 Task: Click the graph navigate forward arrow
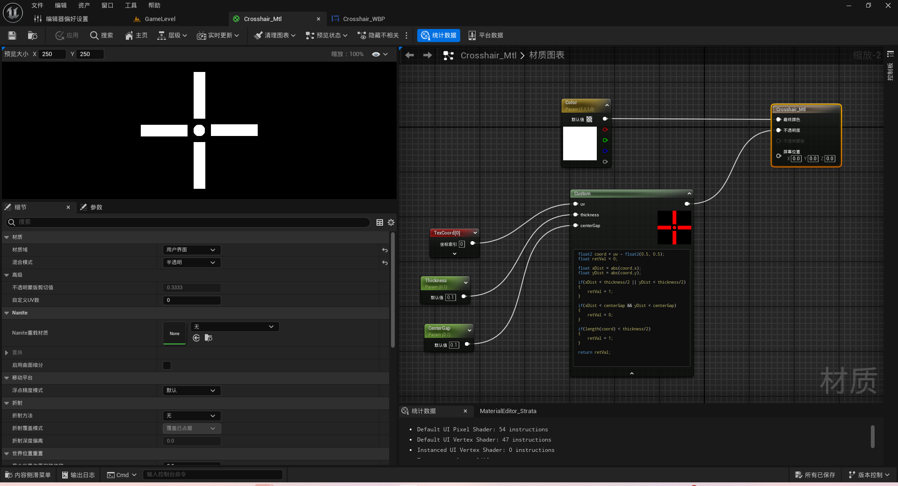click(427, 55)
